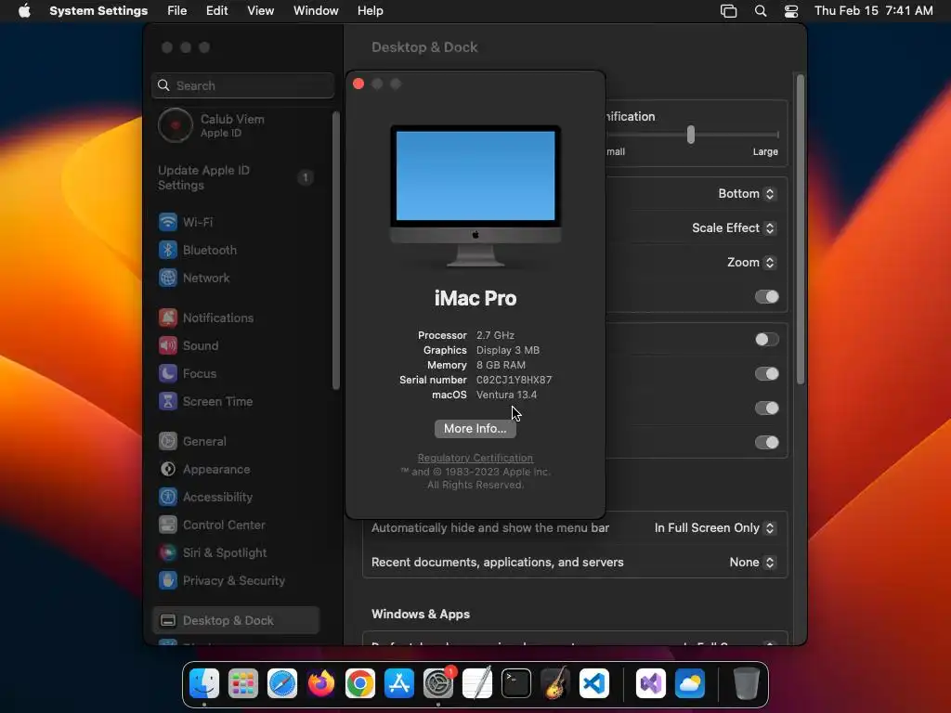
Task: Enable the switched-off toggle in Dock settings
Action: tap(766, 340)
